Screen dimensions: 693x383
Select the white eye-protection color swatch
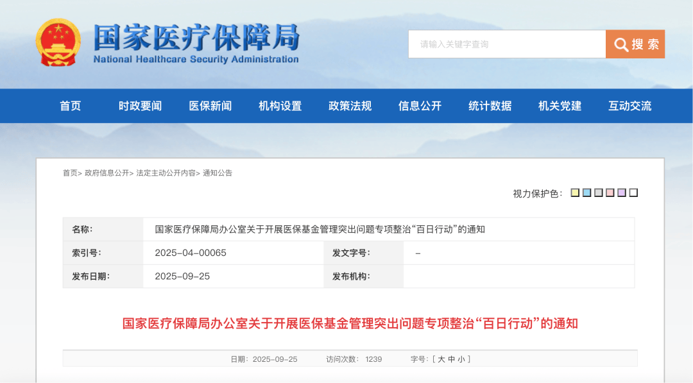[x=633, y=192]
